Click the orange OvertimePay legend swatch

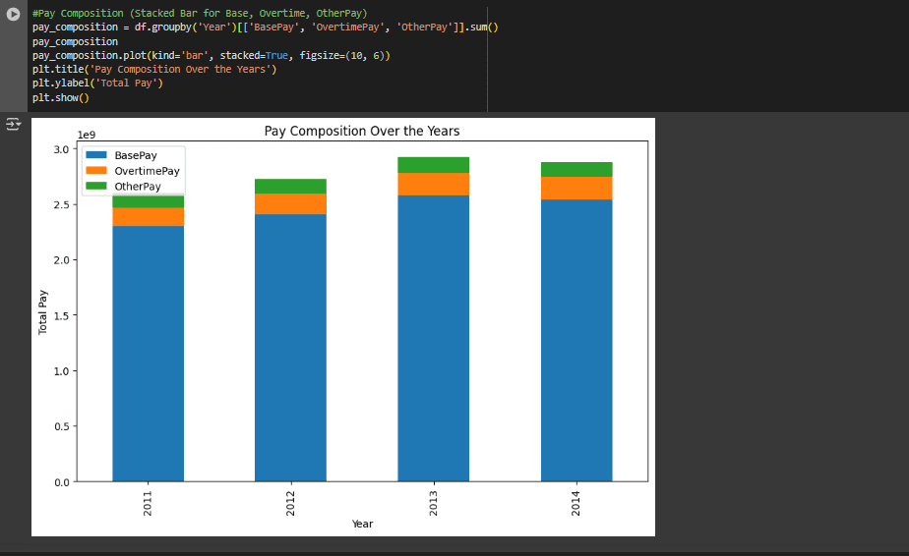(96, 170)
